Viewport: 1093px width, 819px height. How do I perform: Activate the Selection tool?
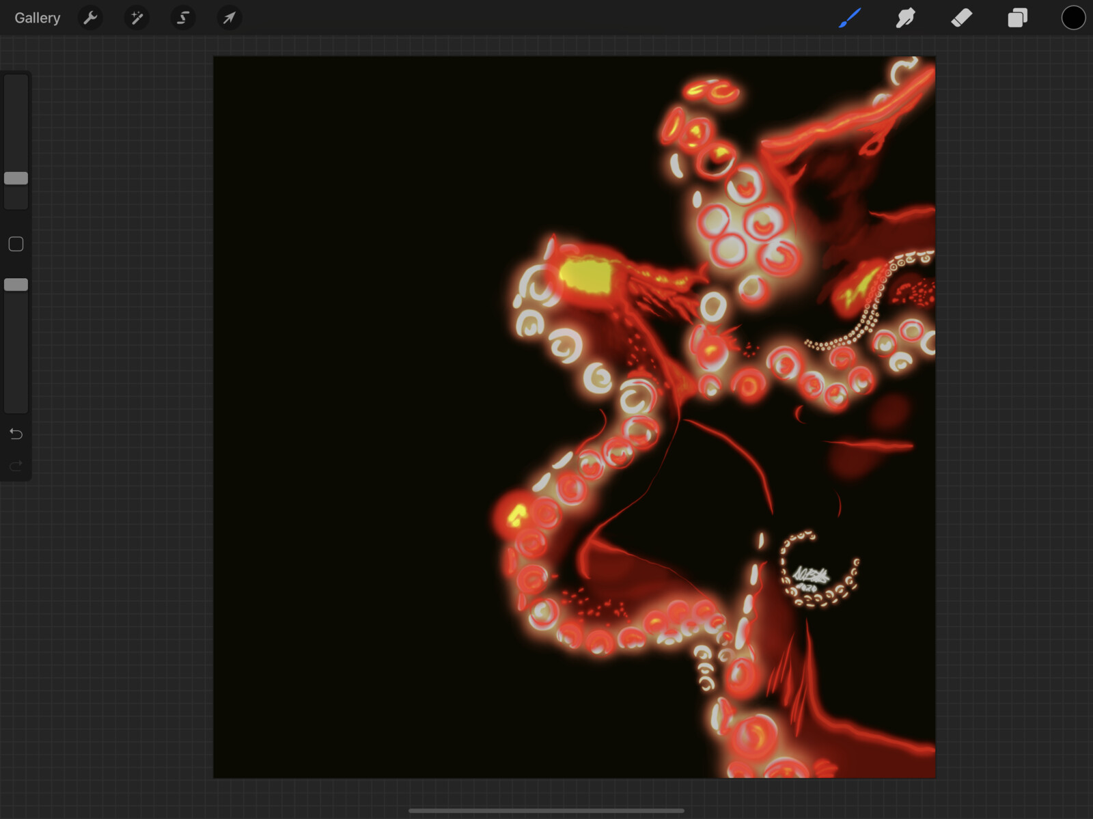pyautogui.click(x=183, y=18)
